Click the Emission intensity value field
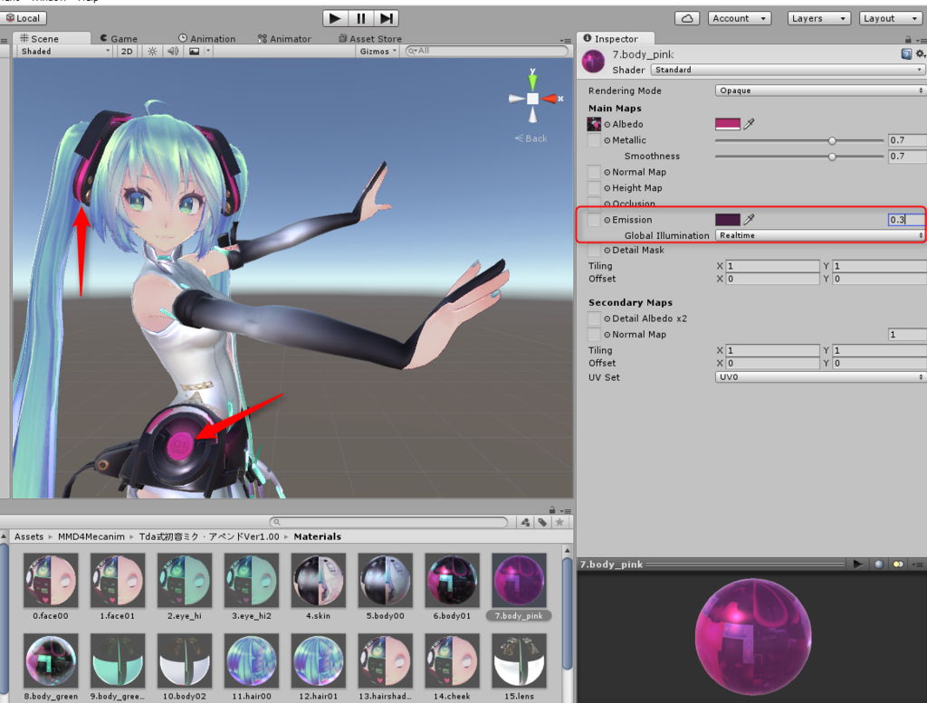 906,220
